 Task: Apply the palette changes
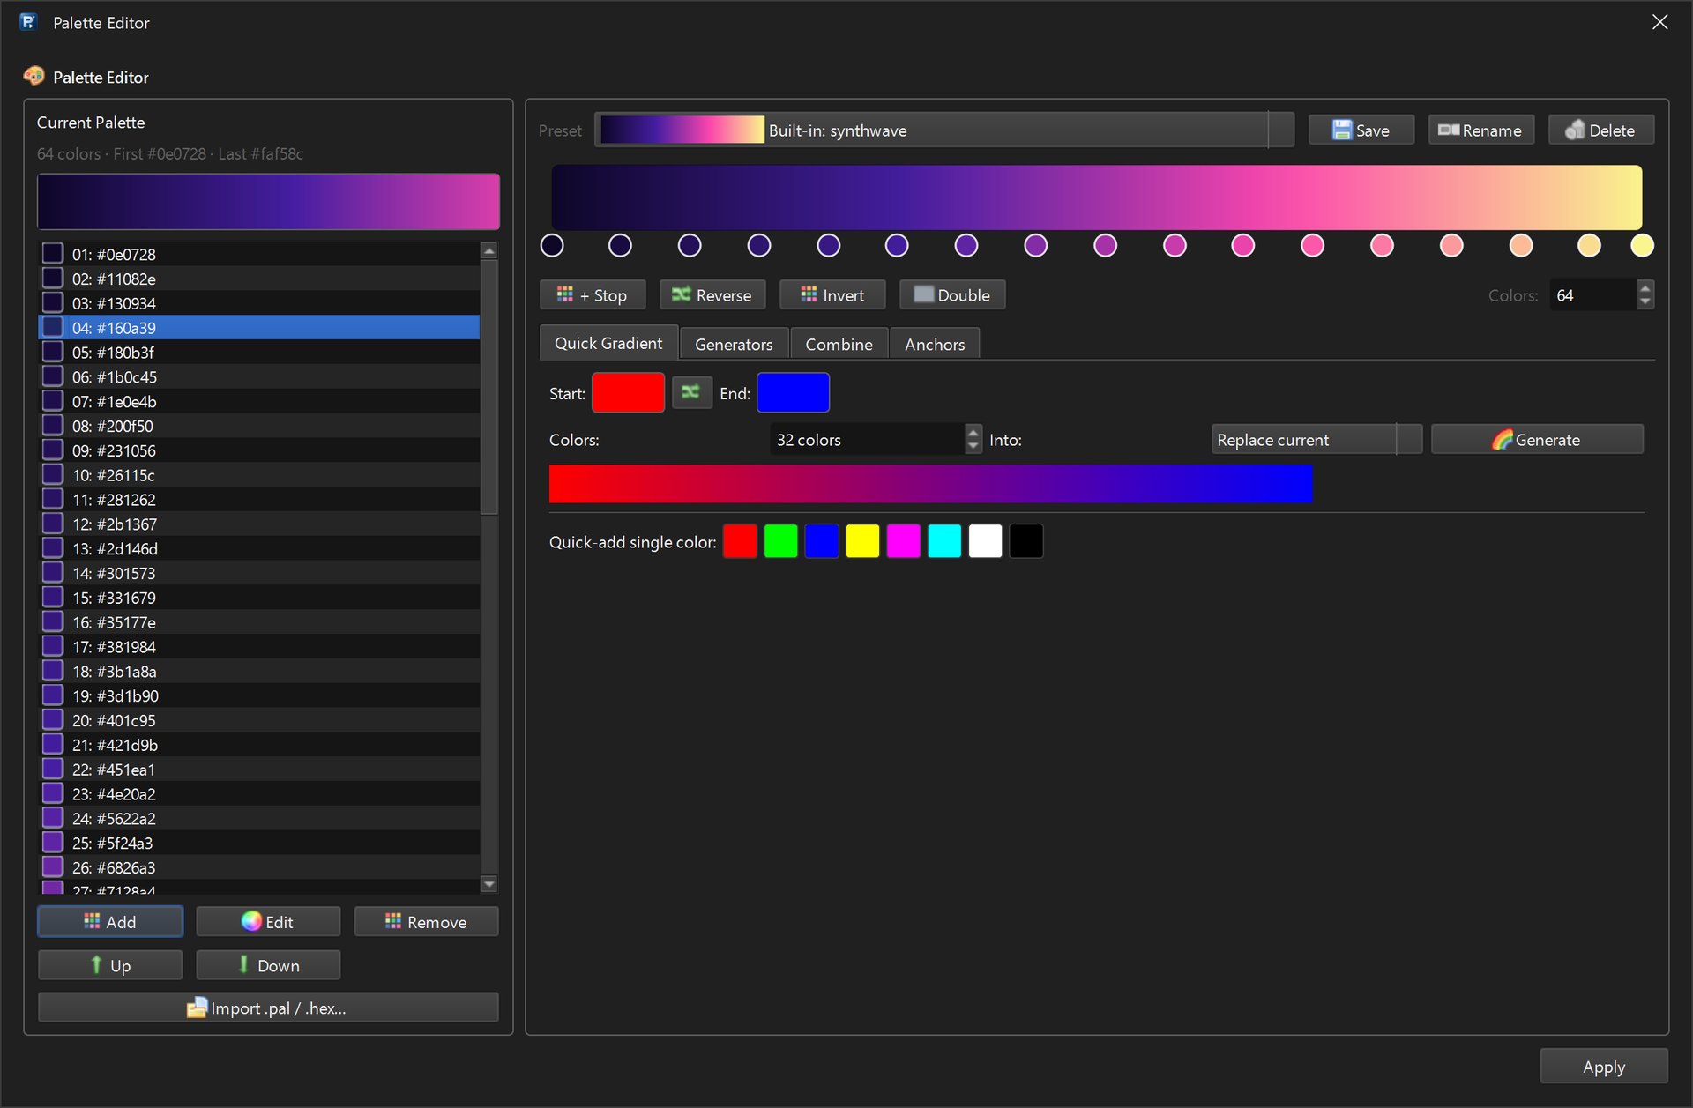[x=1604, y=1067]
